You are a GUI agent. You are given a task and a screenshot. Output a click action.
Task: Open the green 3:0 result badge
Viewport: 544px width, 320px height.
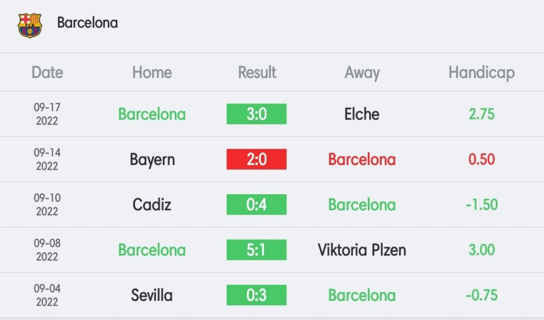click(257, 114)
